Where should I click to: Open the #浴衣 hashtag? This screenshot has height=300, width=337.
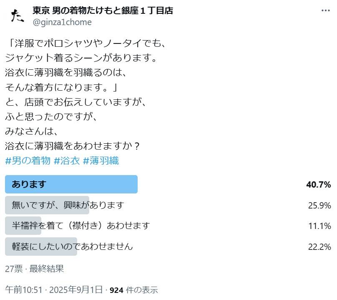67,161
